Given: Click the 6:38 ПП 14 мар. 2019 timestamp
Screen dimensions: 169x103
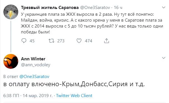Looking at the screenshot, I should point(28,96).
